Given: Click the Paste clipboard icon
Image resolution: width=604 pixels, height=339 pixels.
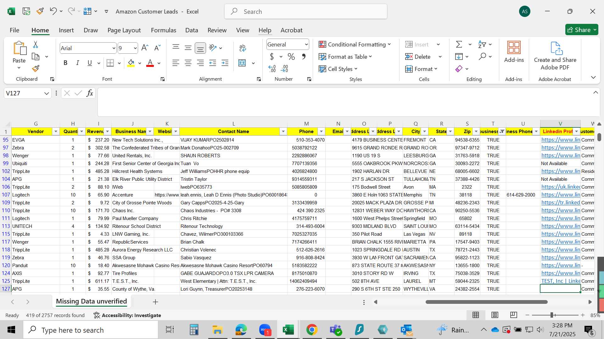Looking at the screenshot, I should 20,48.
